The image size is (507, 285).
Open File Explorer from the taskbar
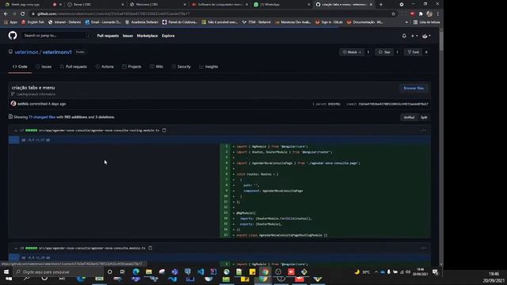(149, 272)
